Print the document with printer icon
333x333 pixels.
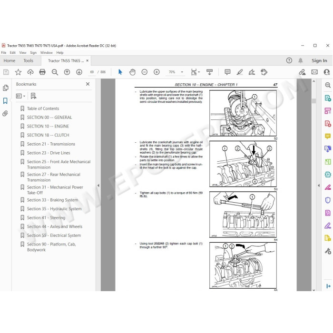42,72
